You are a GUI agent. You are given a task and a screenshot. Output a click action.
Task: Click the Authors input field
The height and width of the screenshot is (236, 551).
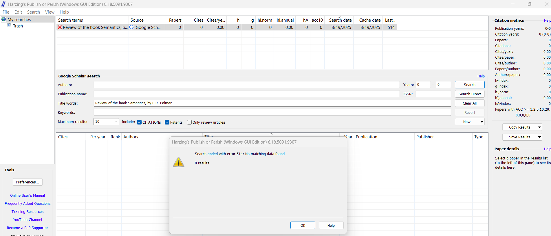246,85
